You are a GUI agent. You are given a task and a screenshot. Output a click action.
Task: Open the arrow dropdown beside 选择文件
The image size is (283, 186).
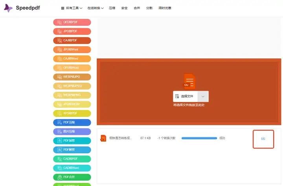click(203, 96)
